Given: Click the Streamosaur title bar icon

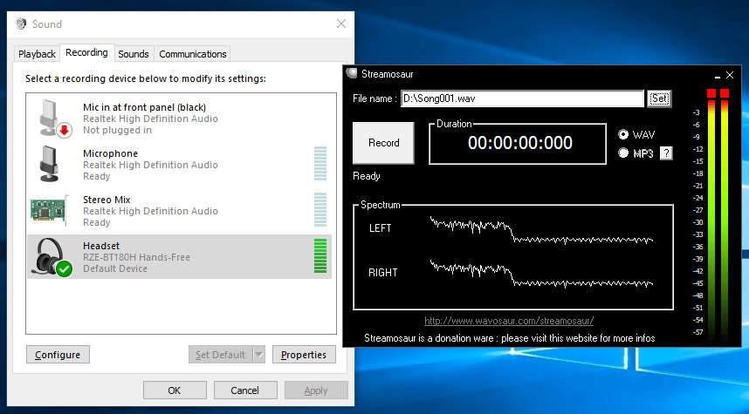Looking at the screenshot, I should click(352, 74).
